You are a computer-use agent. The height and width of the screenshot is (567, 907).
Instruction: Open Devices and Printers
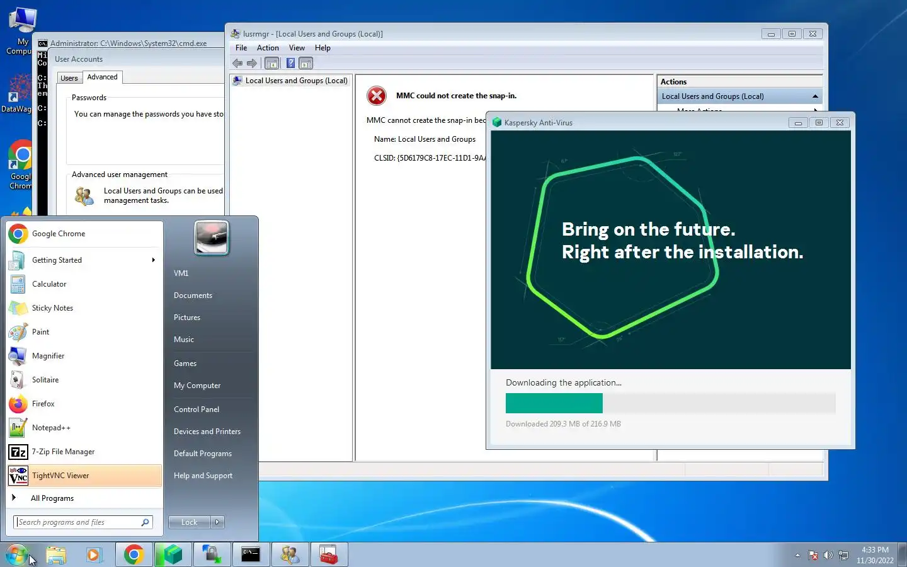point(207,432)
